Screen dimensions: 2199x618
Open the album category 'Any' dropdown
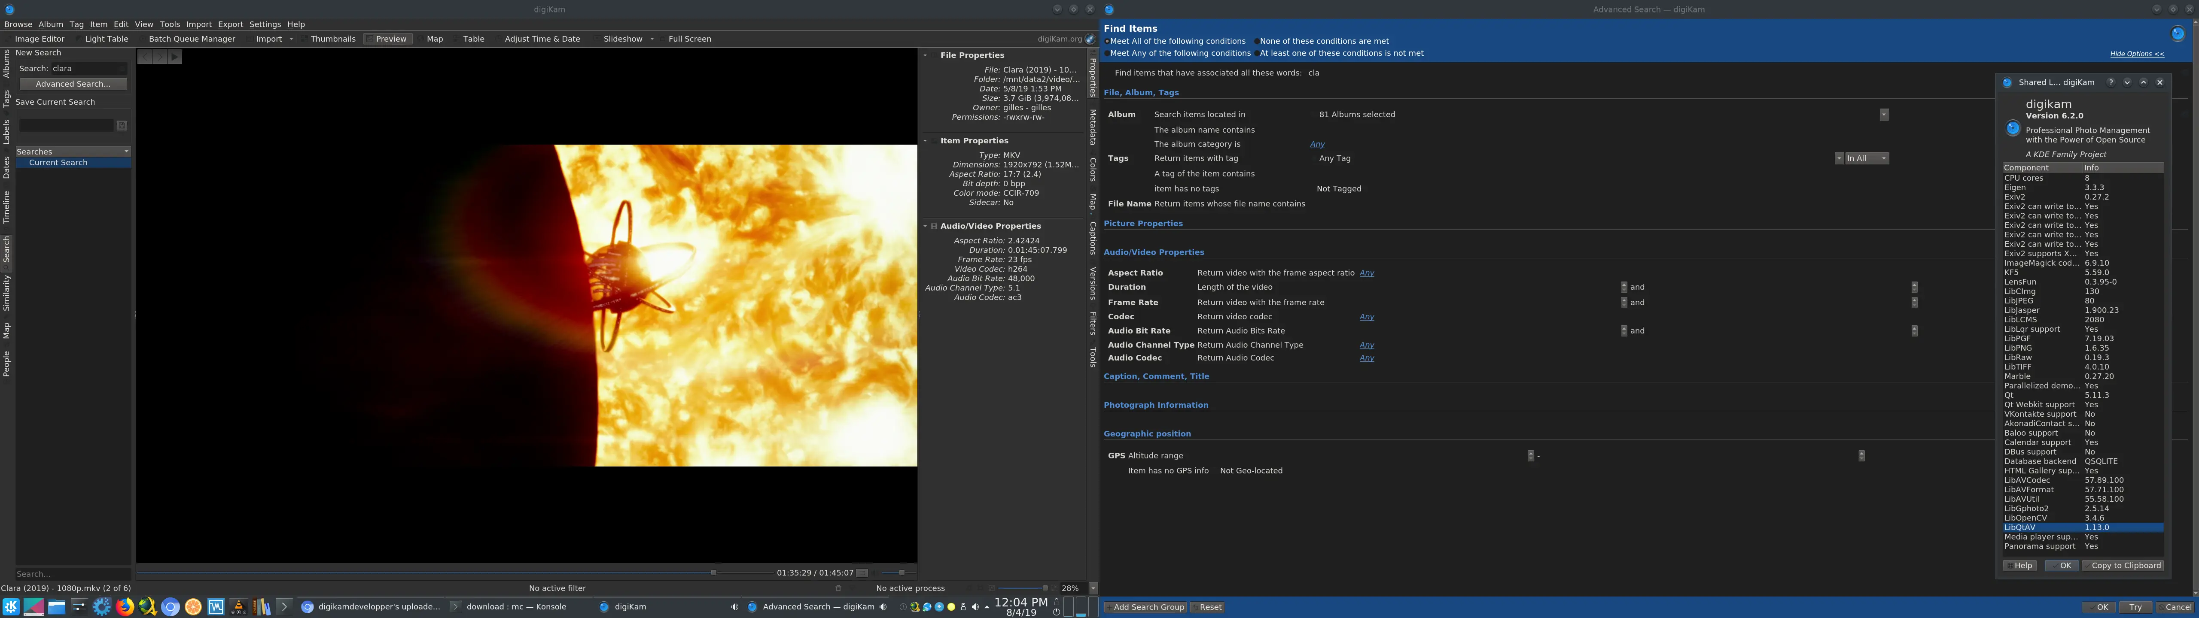[x=1317, y=143]
